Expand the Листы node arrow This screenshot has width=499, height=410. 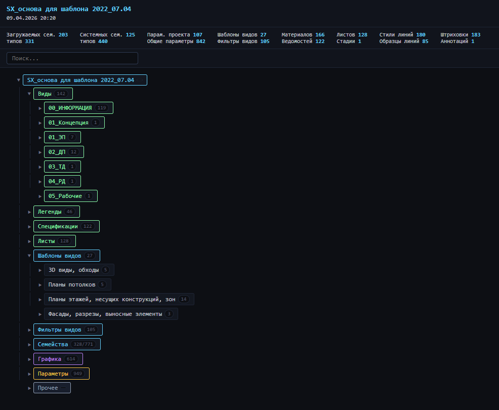click(x=29, y=241)
